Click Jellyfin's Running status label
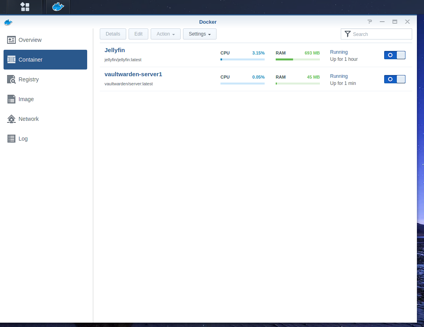This screenshot has width=424, height=327. pyautogui.click(x=339, y=52)
